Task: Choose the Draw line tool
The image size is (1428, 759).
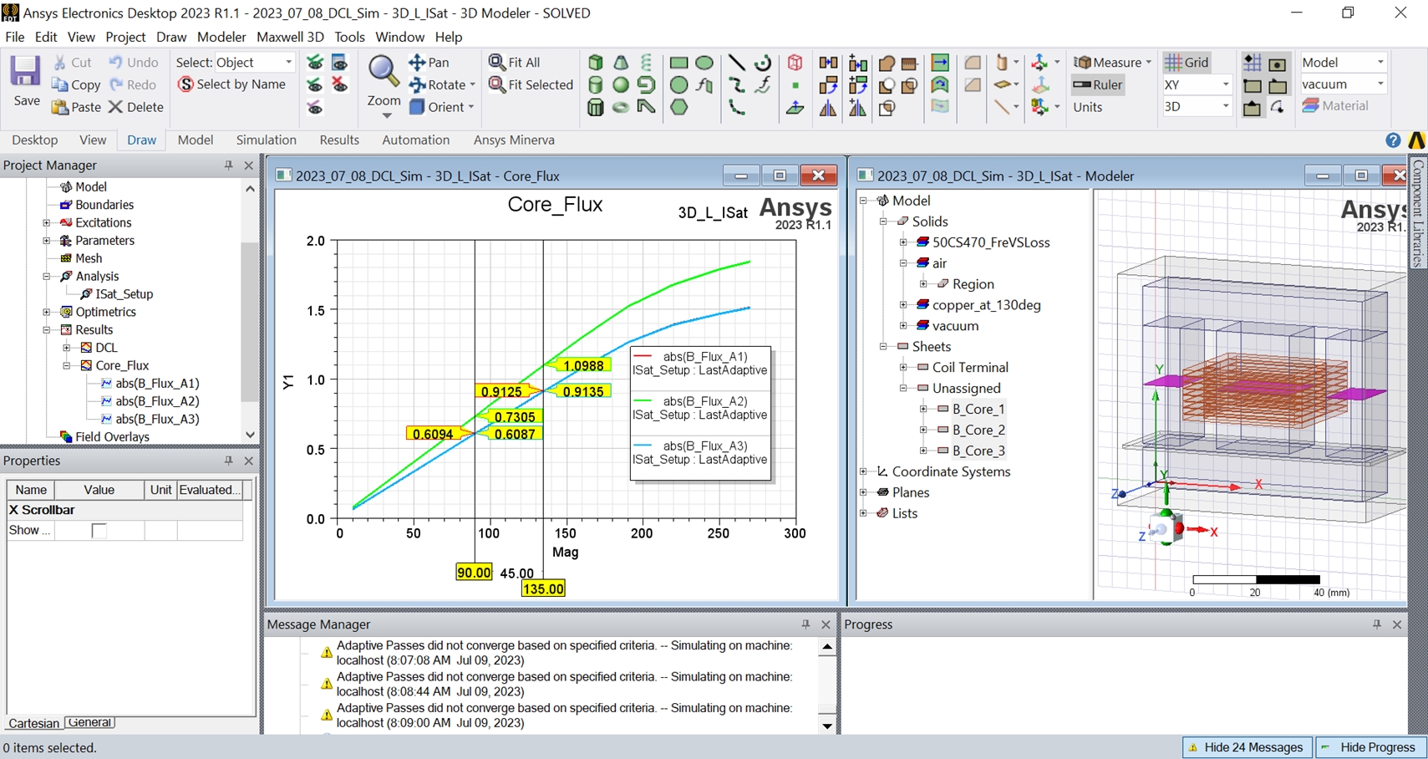Action: (x=736, y=63)
